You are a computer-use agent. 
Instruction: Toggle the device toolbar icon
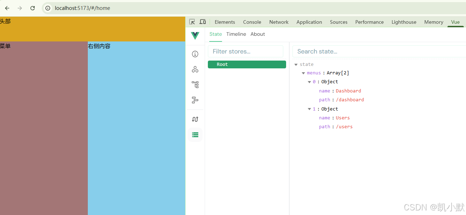(203, 22)
